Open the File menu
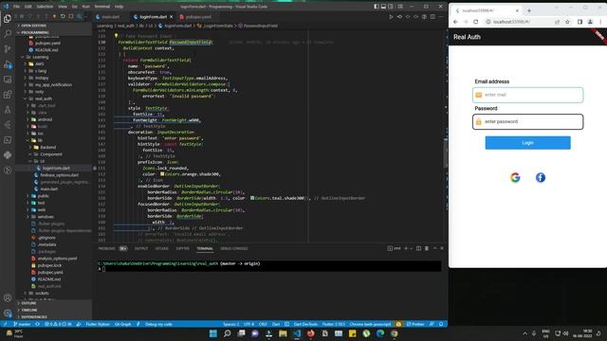607x341 pixels. click(x=16, y=7)
